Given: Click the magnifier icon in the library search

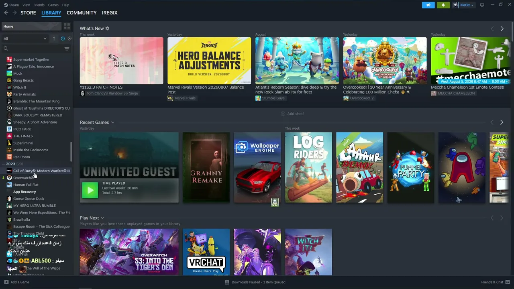Looking at the screenshot, I should coord(6,49).
